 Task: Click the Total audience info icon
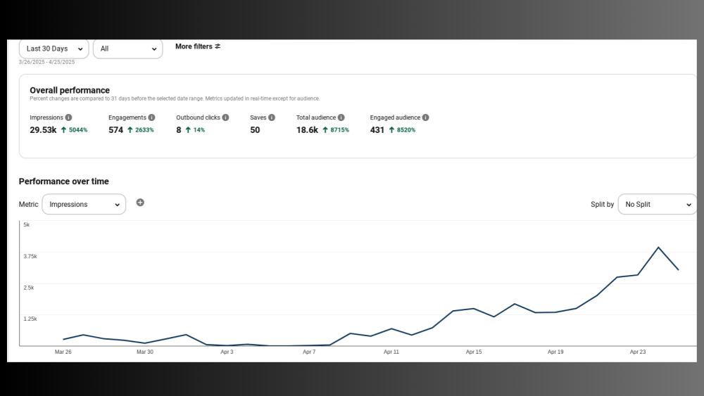pyautogui.click(x=341, y=117)
